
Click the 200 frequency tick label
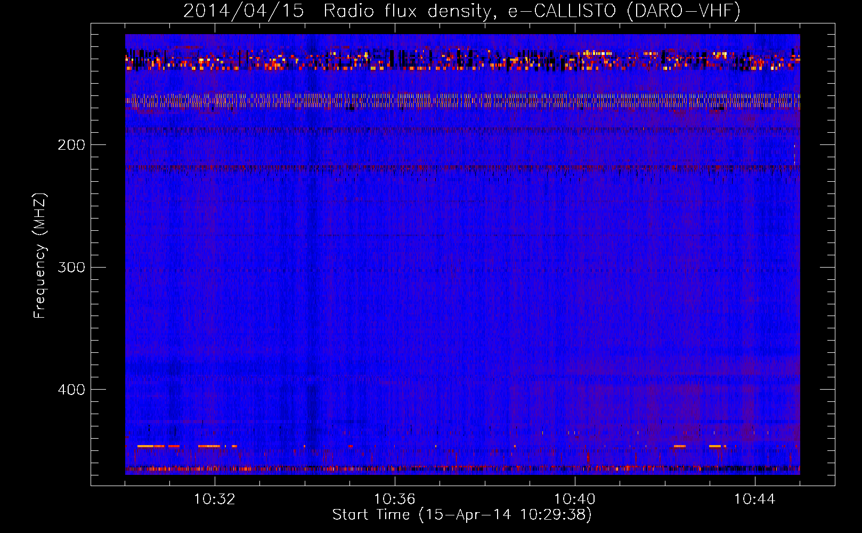coord(71,145)
